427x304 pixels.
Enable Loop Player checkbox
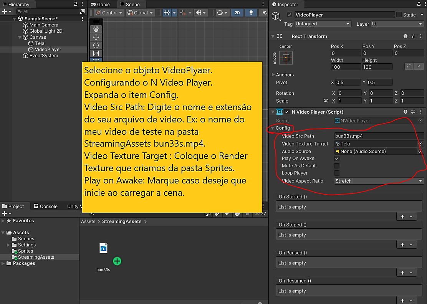[337, 173]
